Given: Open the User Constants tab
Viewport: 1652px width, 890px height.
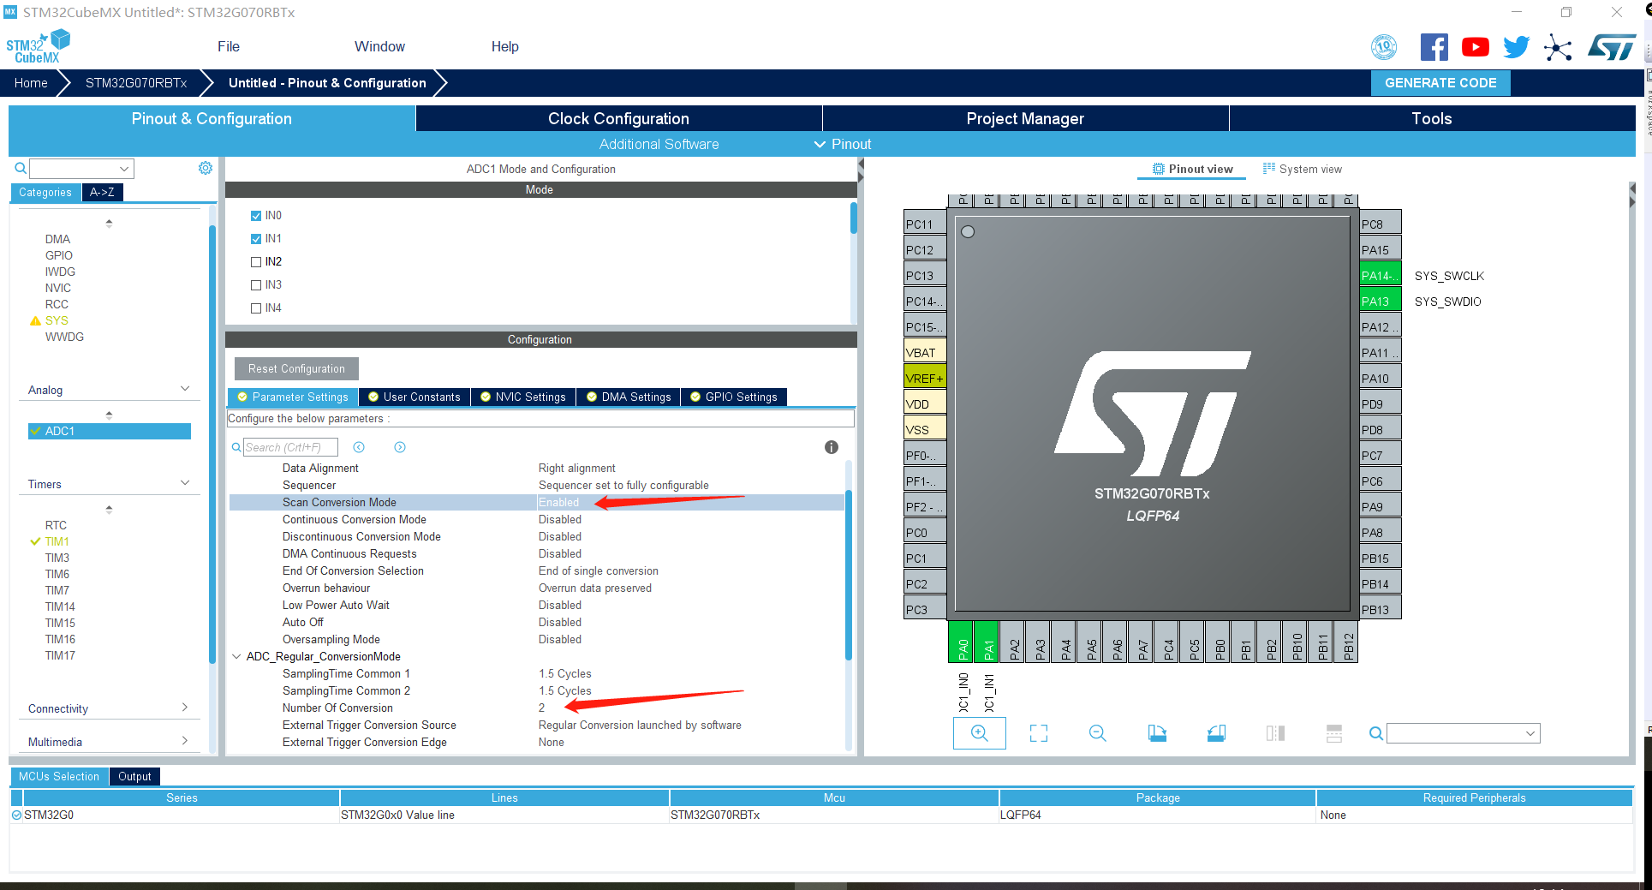Looking at the screenshot, I should 414,397.
